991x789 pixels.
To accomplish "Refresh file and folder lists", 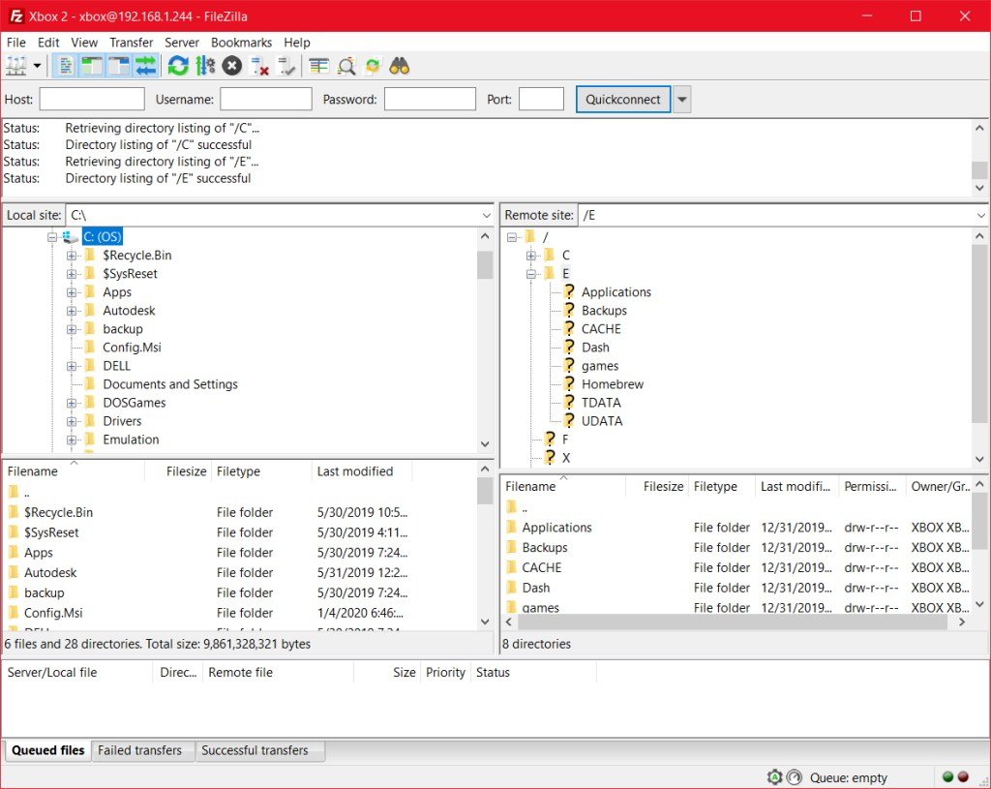I will coord(178,66).
